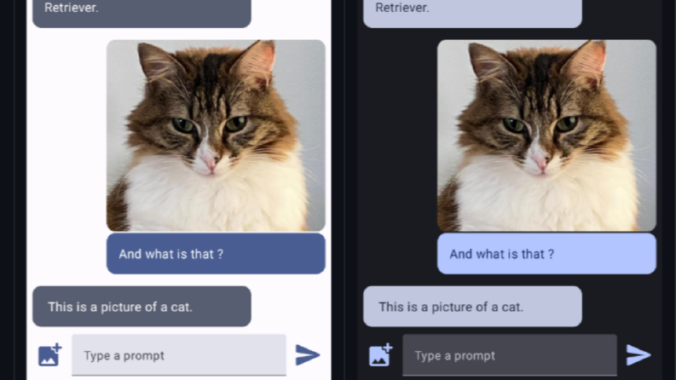Image resolution: width=676 pixels, height=380 pixels.
Task: Select 'And what is that ?' message, light chat
Action: tap(216, 254)
